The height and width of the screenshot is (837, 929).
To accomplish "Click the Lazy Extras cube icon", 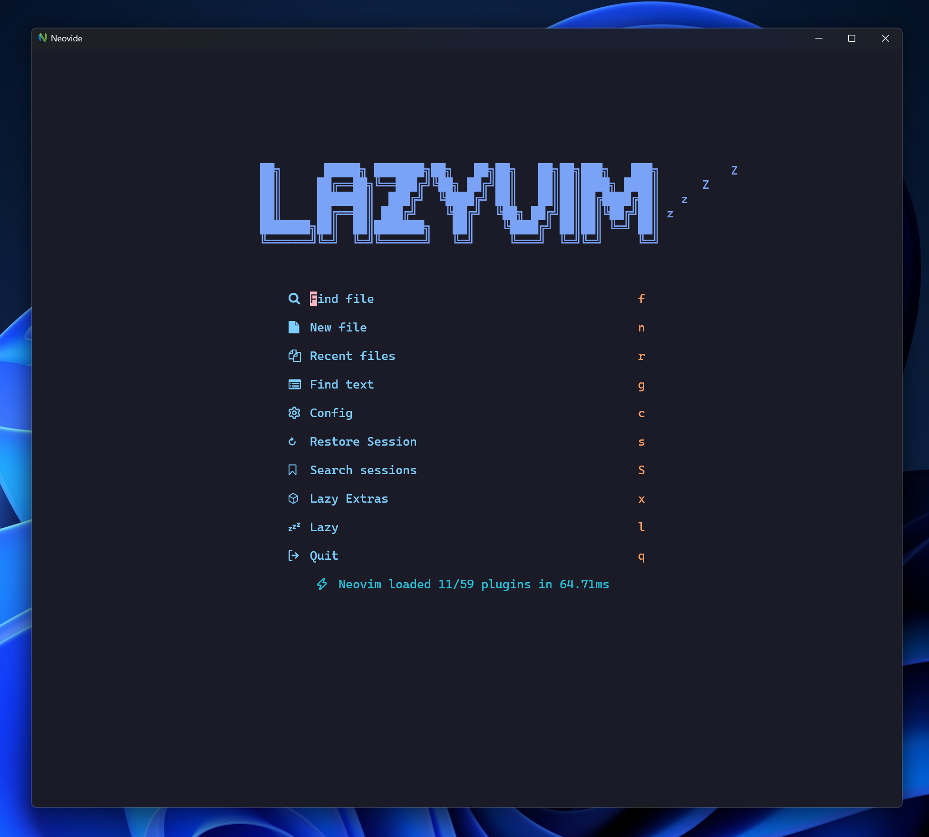I will pos(293,498).
